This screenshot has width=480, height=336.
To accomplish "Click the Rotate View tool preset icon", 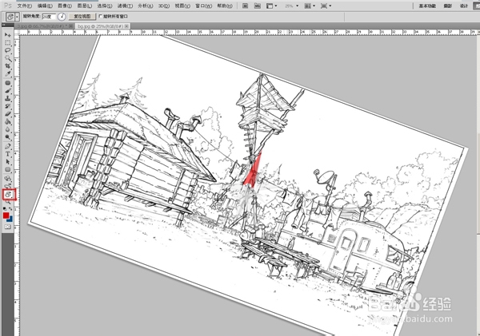I will (10, 17).
